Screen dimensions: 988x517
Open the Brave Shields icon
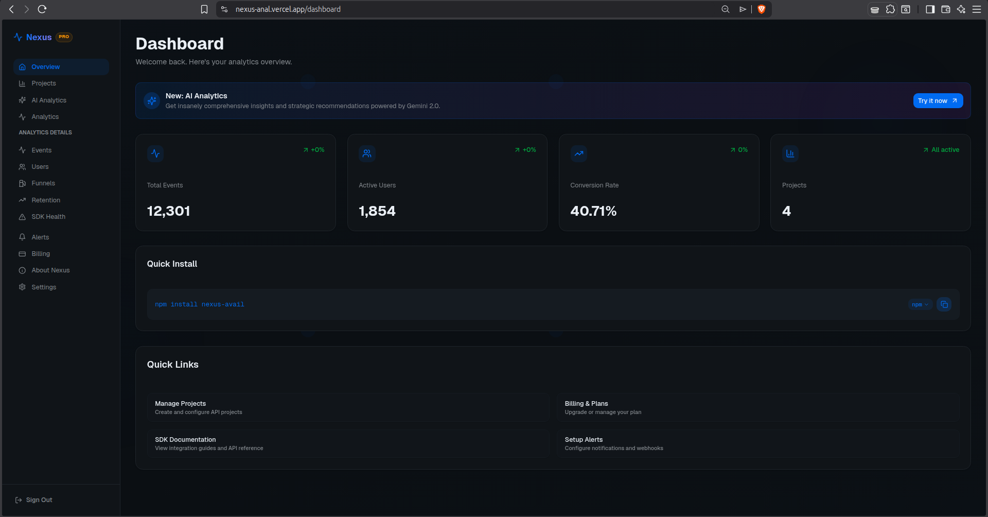[762, 9]
